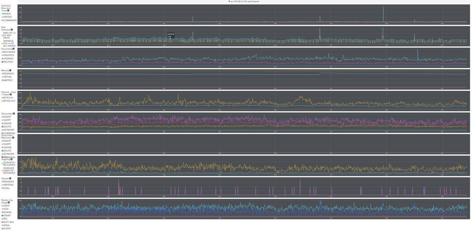Image resolution: width=472 pixels, height=231 pixels.
Task: Toggle the INSERTED series in Documents
Action: (x=8, y=55)
